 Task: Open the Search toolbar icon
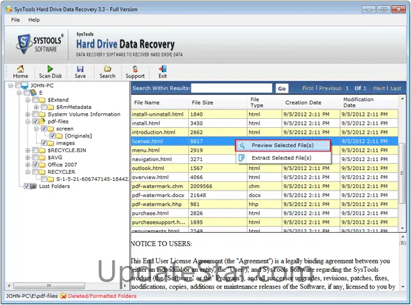pos(107,69)
